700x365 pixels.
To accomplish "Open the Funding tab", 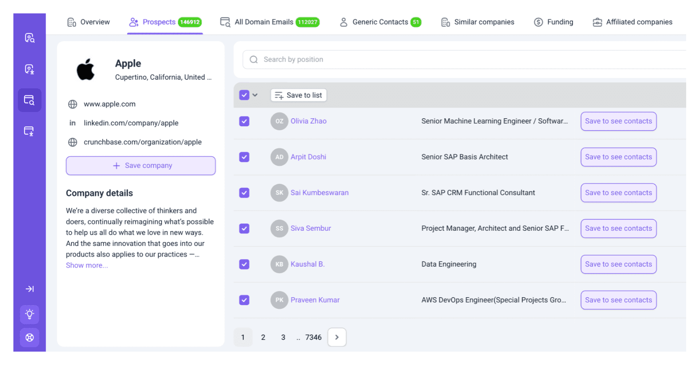I will [554, 22].
